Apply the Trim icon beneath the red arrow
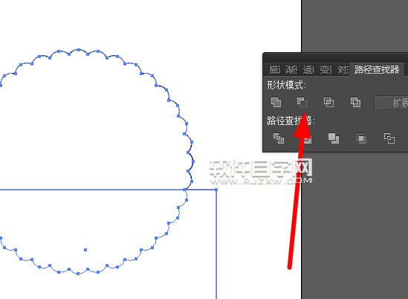Viewport: 408px width, 299px height. tap(307, 139)
